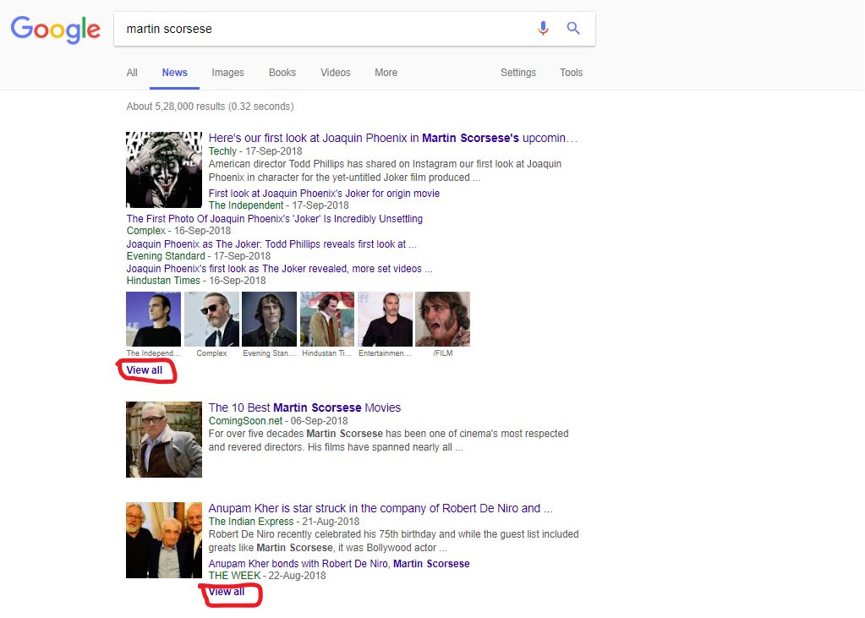Click The Indian Express source label
Viewport: 865px width, 618px height.
[251, 522]
